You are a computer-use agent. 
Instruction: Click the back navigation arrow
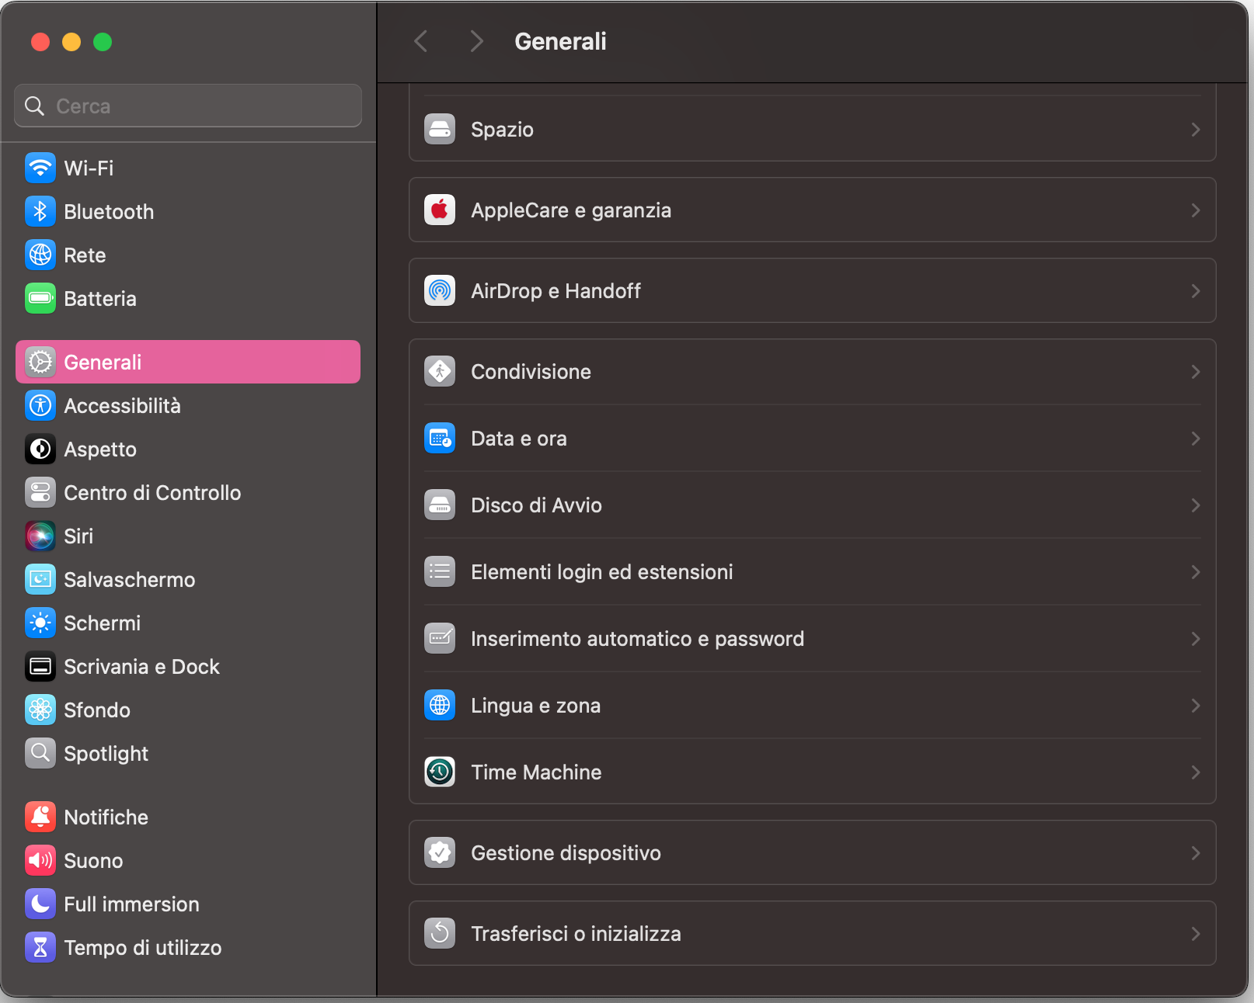421,41
